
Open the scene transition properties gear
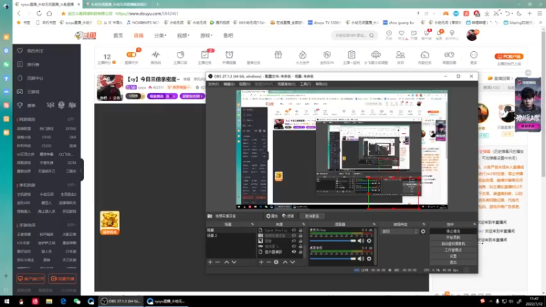pyautogui.click(x=423, y=231)
